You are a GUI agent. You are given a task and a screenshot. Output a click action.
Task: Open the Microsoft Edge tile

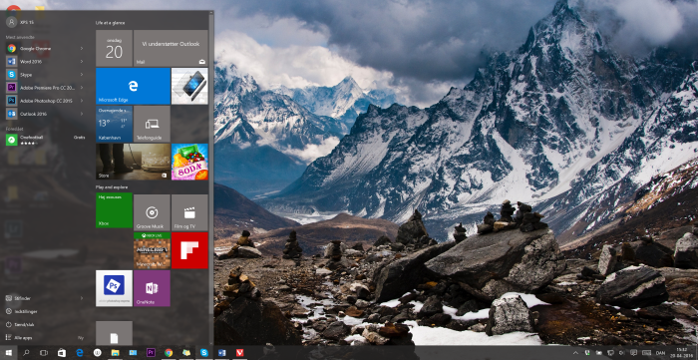(x=133, y=86)
